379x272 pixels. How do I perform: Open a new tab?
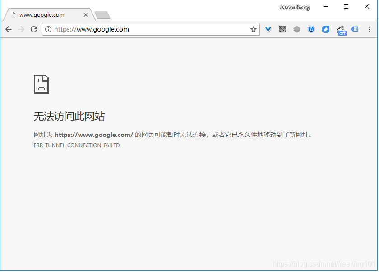pyautogui.click(x=102, y=15)
